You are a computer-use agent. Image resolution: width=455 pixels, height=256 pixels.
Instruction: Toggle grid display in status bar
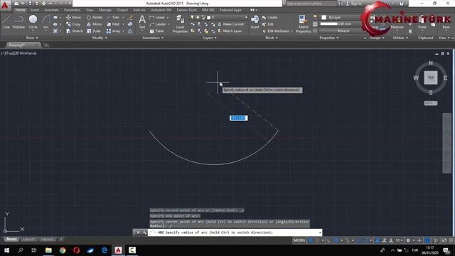tap(311, 240)
